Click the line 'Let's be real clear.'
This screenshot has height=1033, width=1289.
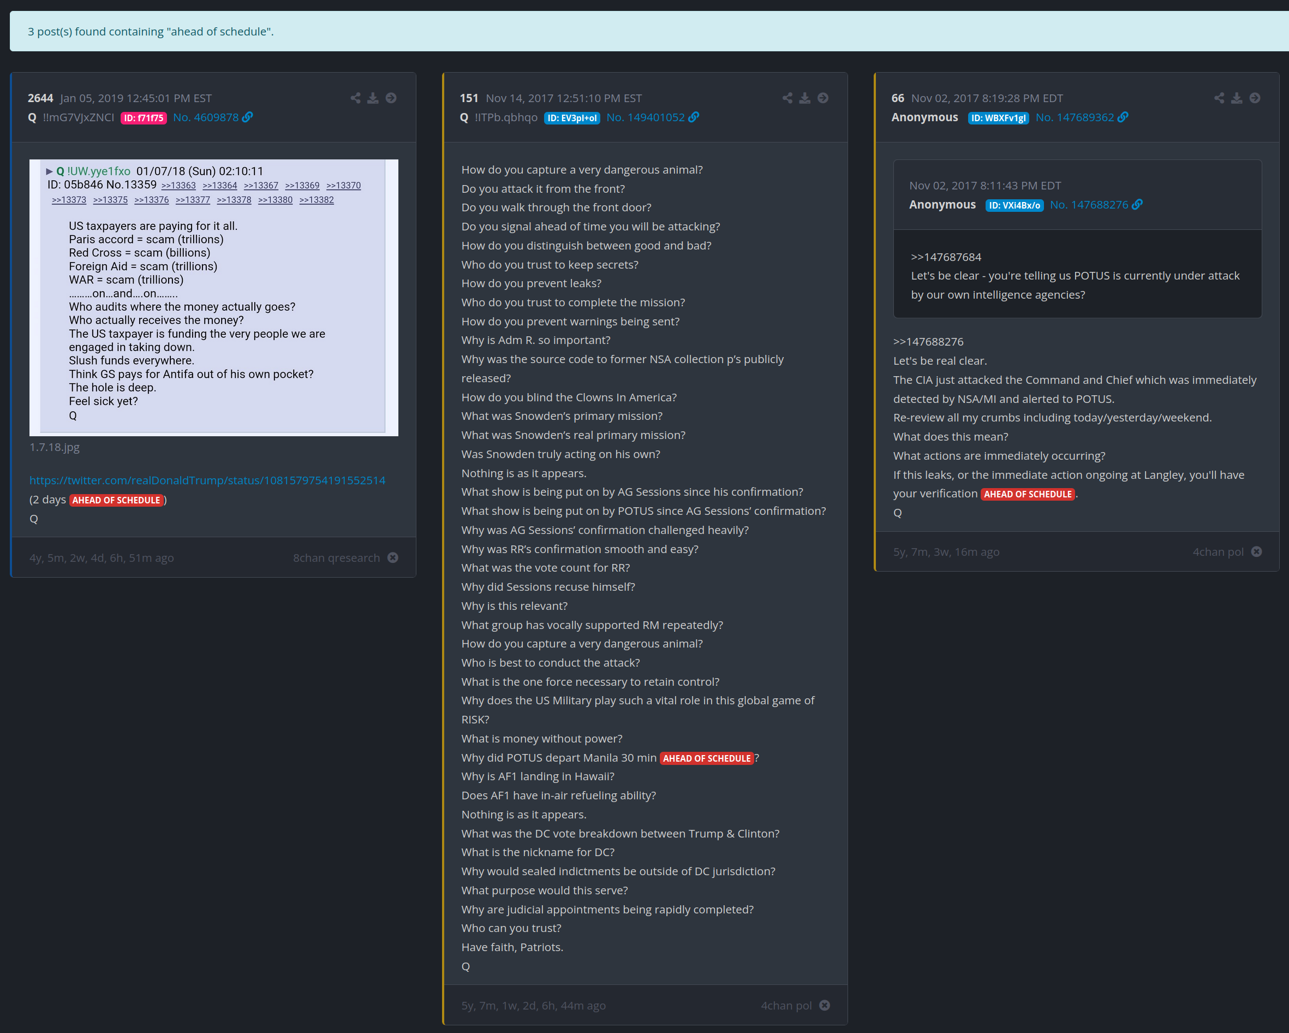click(940, 361)
